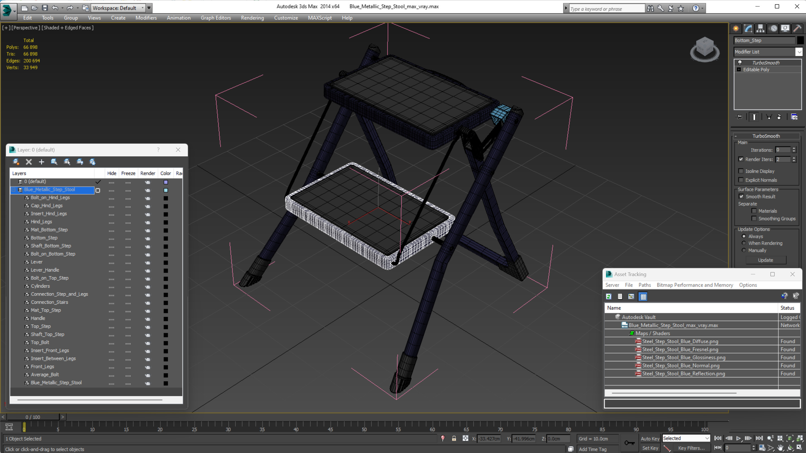
Task: Open the Create command panel tab
Action: click(736, 29)
